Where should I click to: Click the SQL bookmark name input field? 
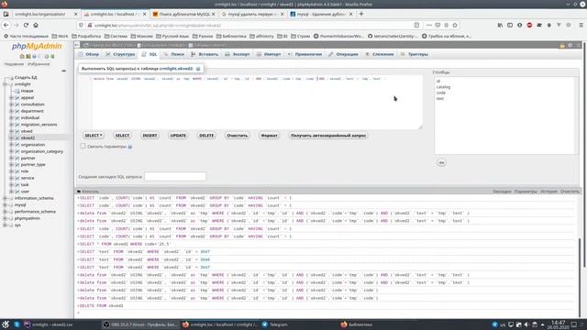pyautogui.click(x=175, y=177)
